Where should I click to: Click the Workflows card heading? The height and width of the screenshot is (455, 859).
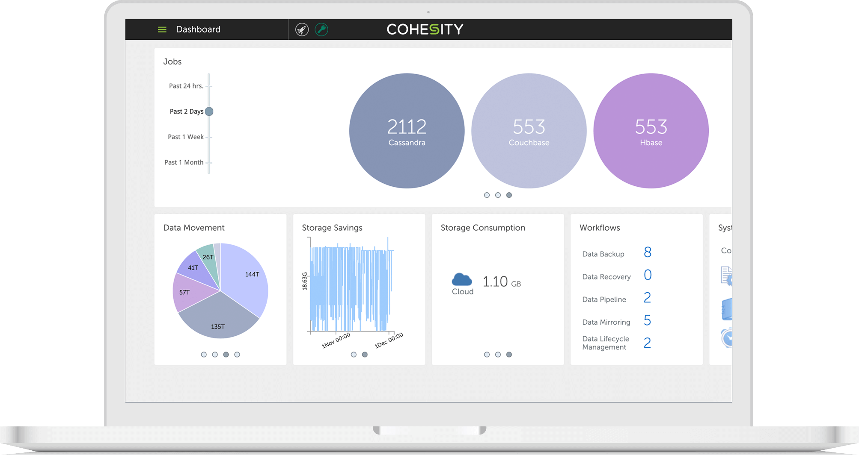click(600, 228)
